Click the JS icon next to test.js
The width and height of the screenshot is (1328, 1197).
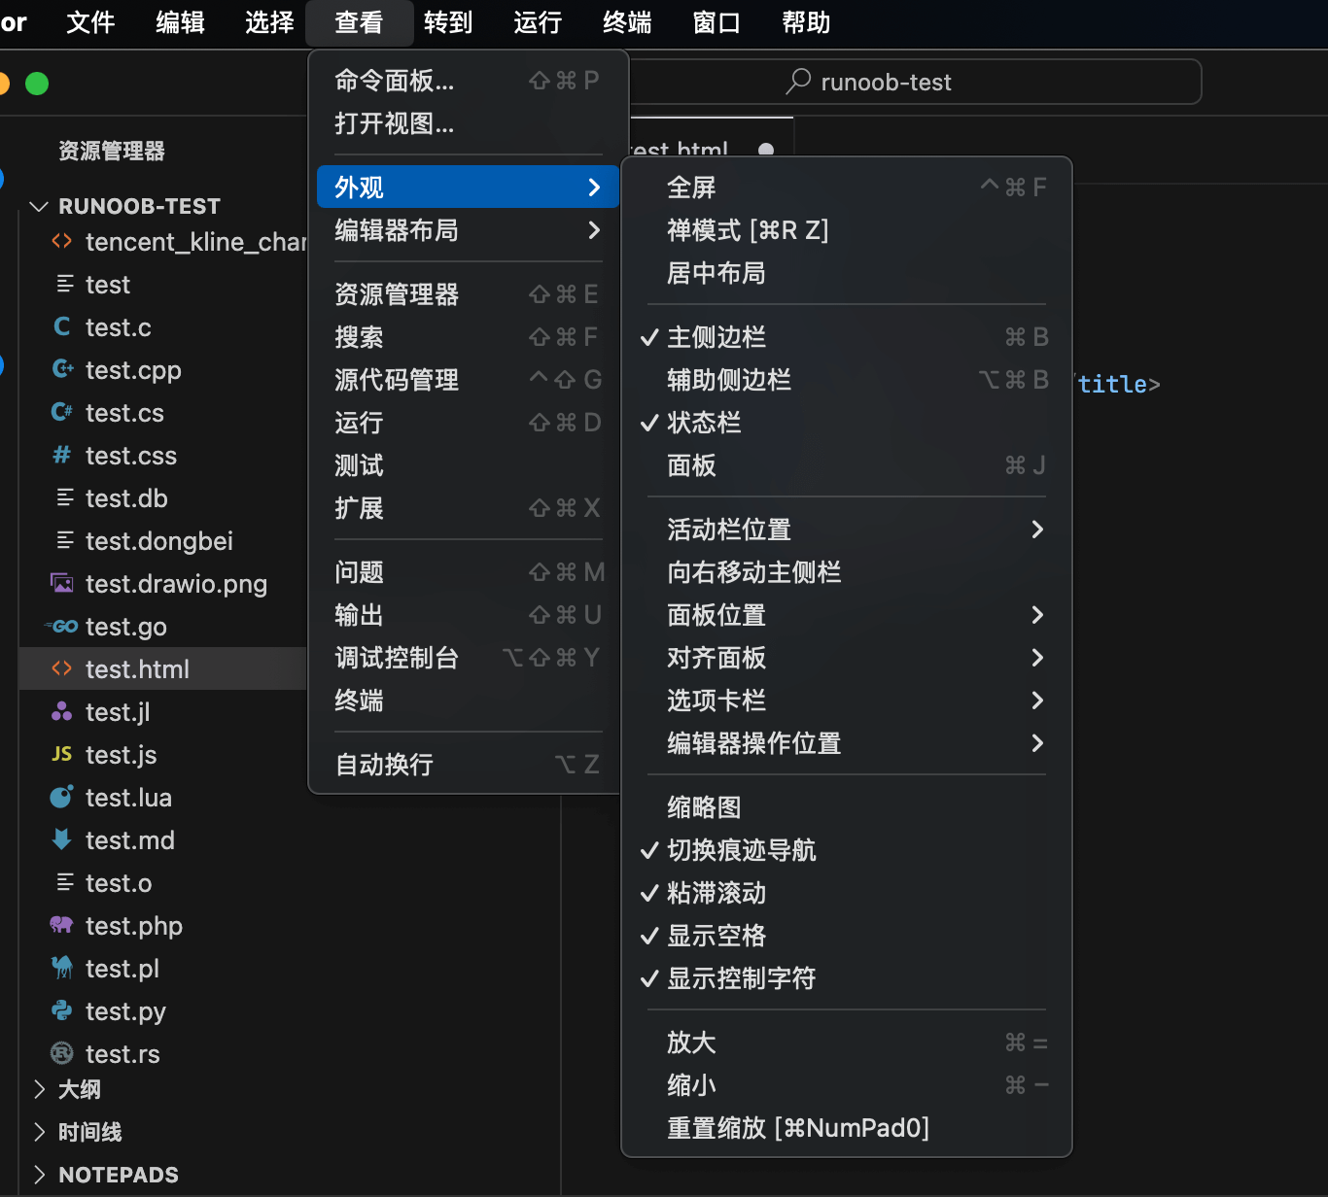[61, 754]
